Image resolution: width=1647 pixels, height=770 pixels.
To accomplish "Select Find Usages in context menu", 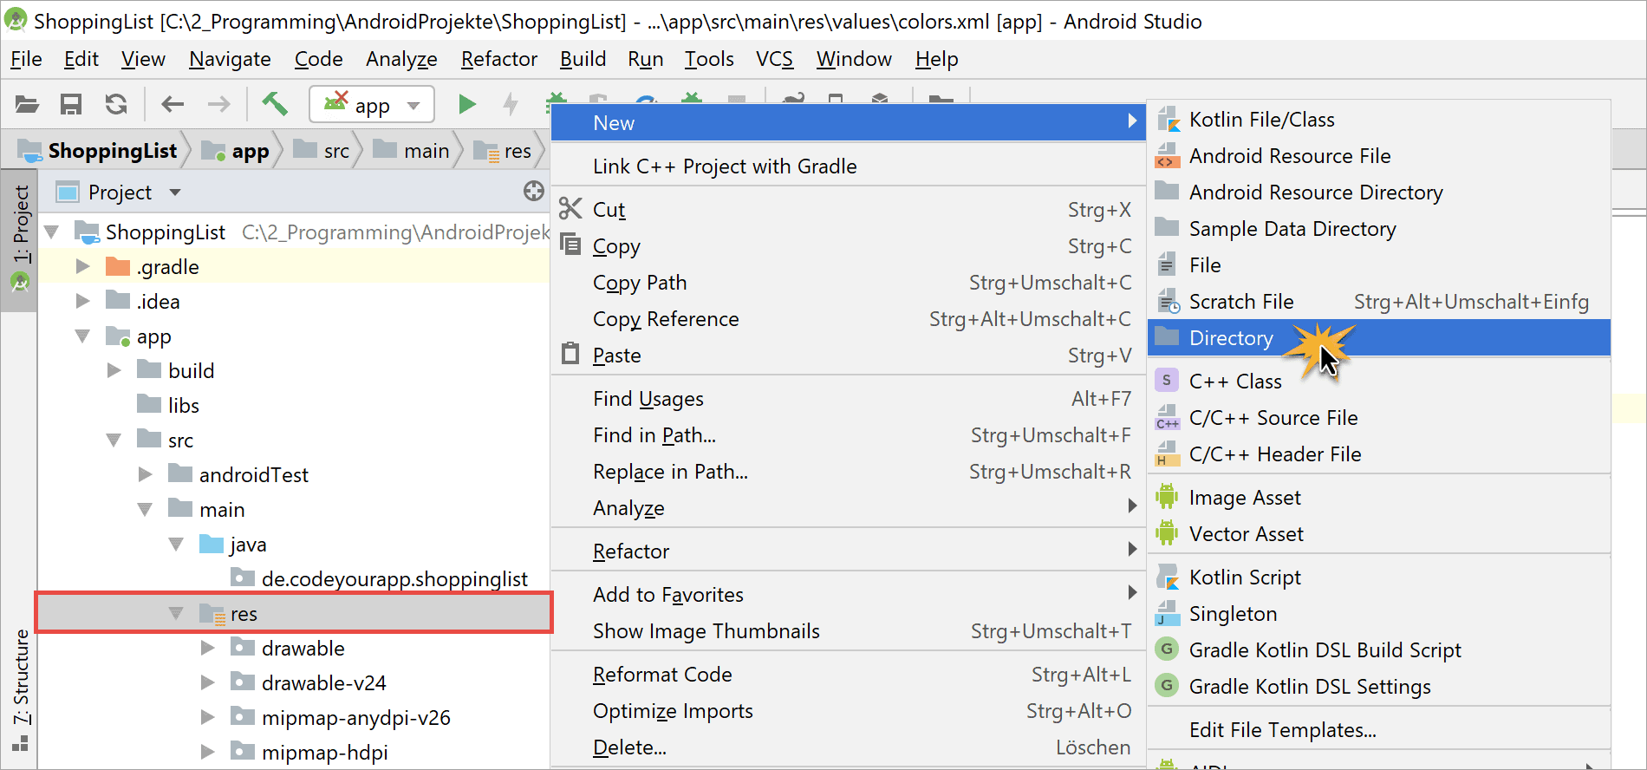I will 849,399.
